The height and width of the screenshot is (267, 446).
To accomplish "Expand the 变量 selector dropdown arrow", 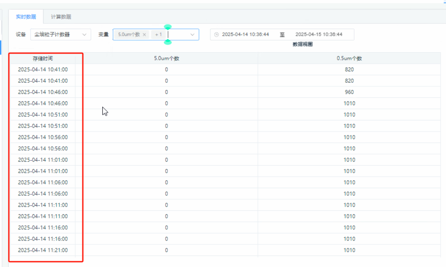I will (192, 35).
